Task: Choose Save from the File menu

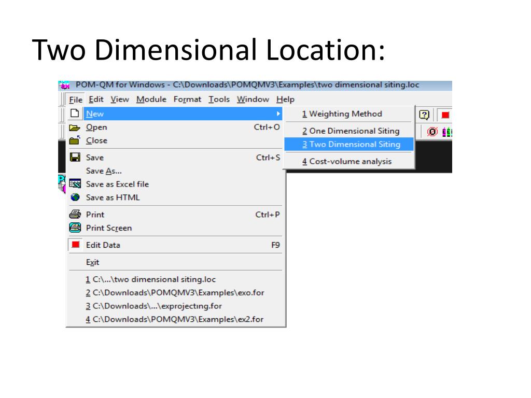Action: (175, 158)
